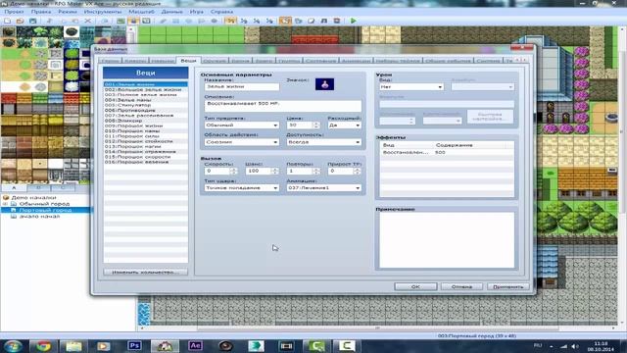Select the Rectangle drawing tool
This screenshot has width=627, height=353.
tap(176, 21)
